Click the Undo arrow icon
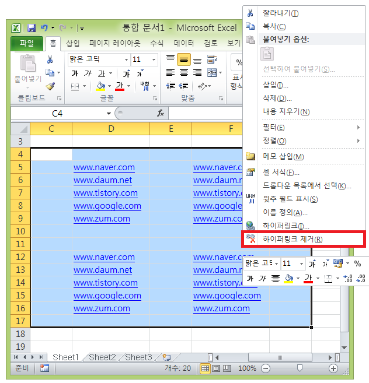 click(x=44, y=28)
